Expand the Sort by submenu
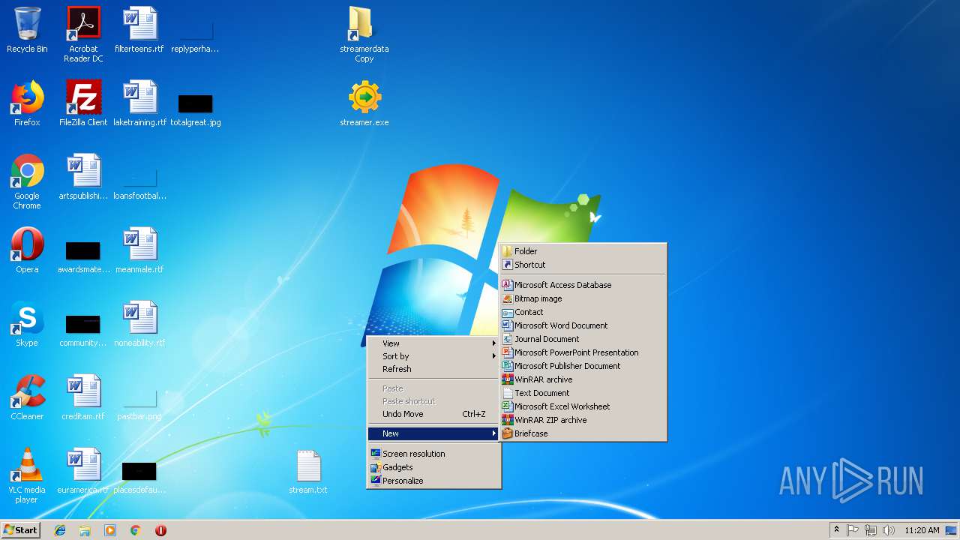 pyautogui.click(x=433, y=356)
